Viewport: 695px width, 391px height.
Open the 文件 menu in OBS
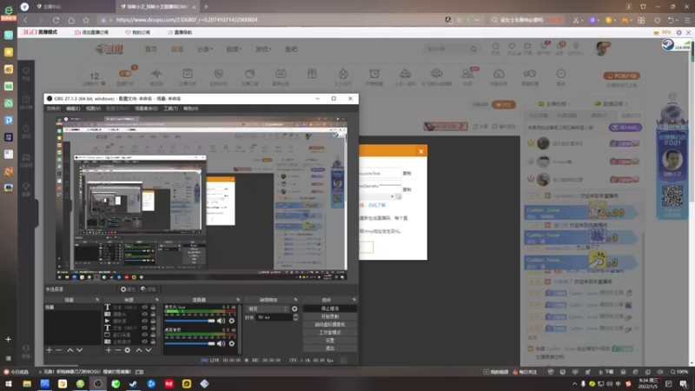point(53,108)
